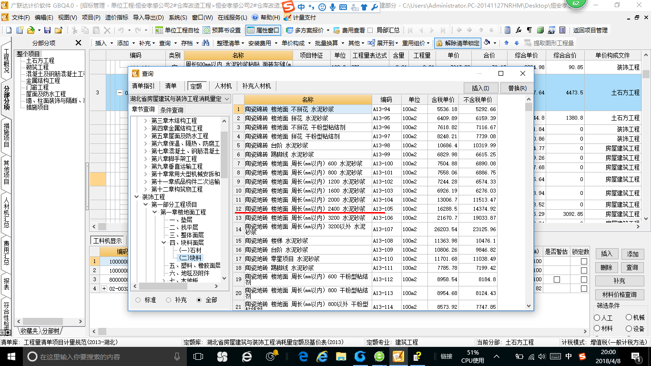The image size is (651, 366).
Task: Click 材料价格查询 button
Action: tap(619, 295)
